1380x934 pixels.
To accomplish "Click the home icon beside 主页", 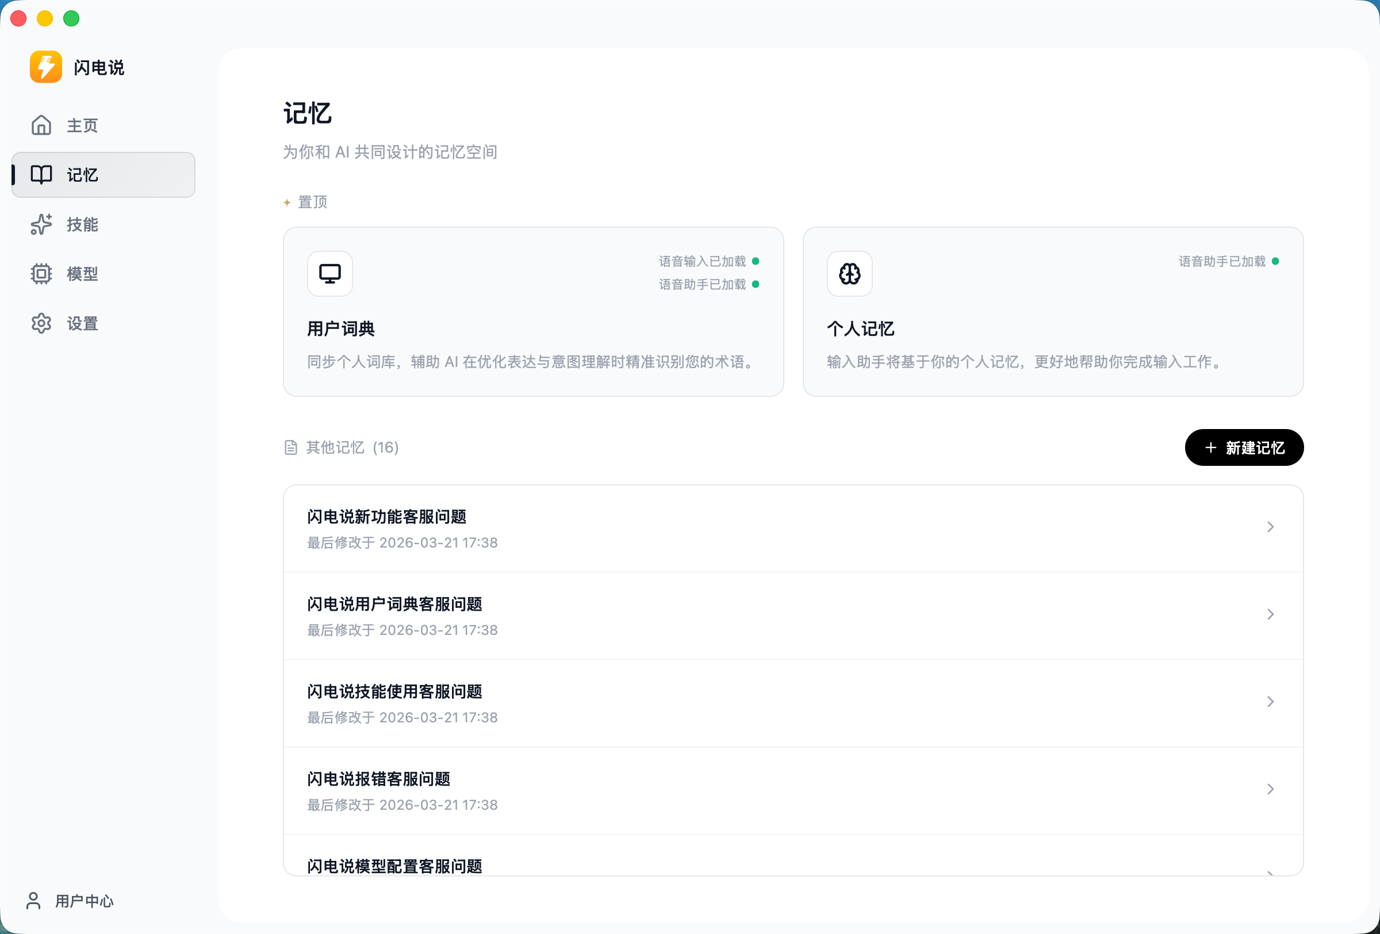I will coord(41,125).
